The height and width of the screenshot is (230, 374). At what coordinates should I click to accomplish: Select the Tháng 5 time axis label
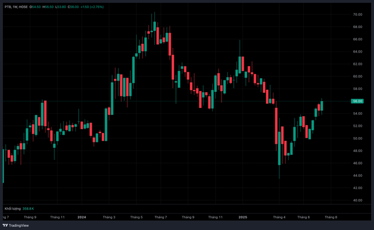click(136, 217)
